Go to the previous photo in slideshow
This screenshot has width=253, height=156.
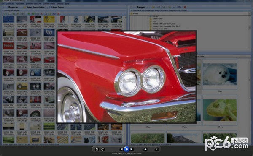121,149
